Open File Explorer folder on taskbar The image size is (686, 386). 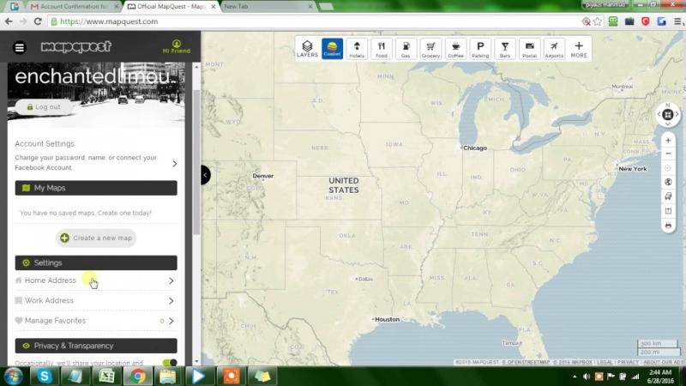(168, 377)
